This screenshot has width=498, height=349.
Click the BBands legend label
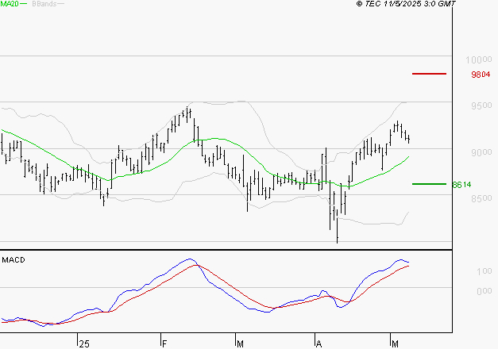click(x=44, y=4)
